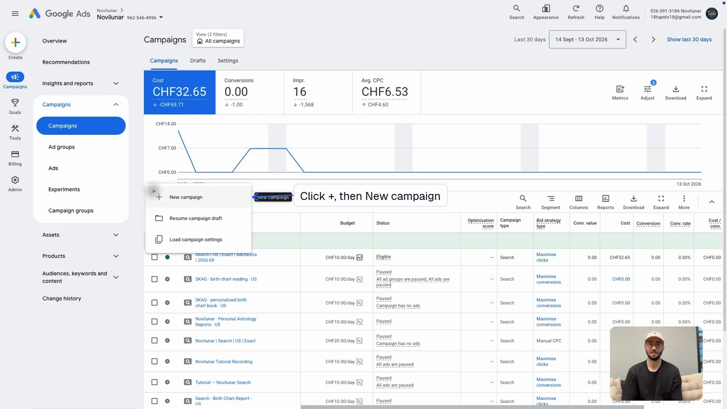Screen dimensions: 727x409
Task: Tick checkbox for Novilunar Tutorial Recording campaign
Action: pos(154,362)
